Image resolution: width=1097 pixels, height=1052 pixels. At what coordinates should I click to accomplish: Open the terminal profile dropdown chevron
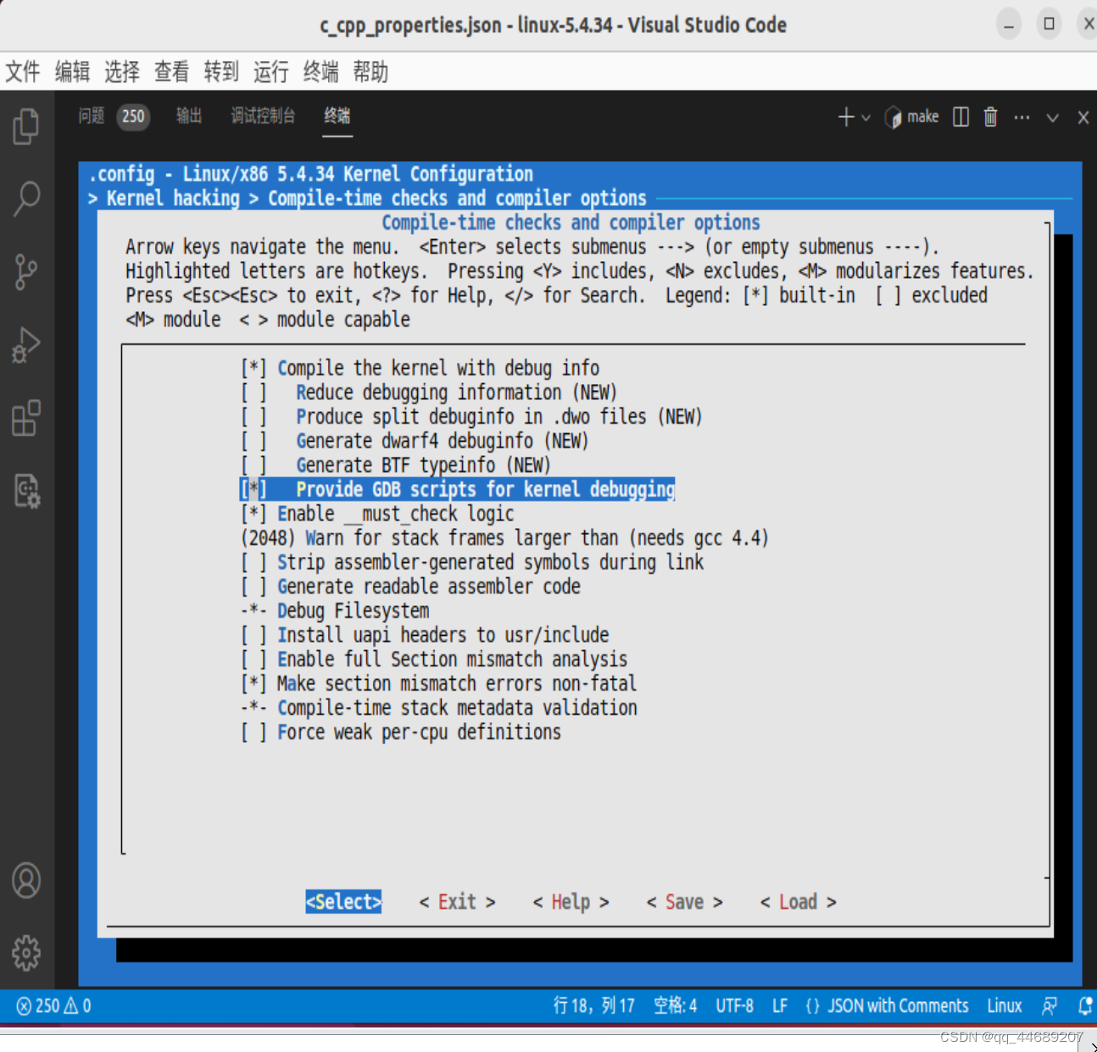tap(865, 117)
